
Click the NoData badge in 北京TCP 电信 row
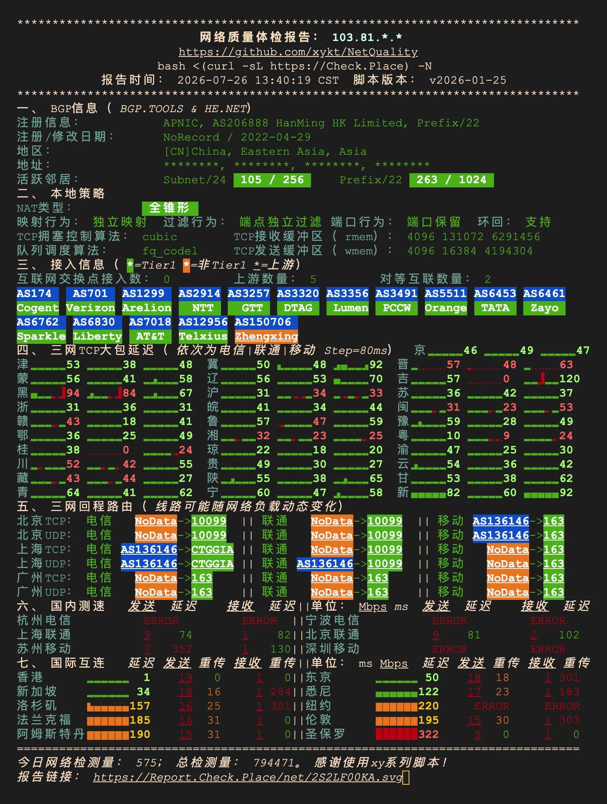[156, 521]
